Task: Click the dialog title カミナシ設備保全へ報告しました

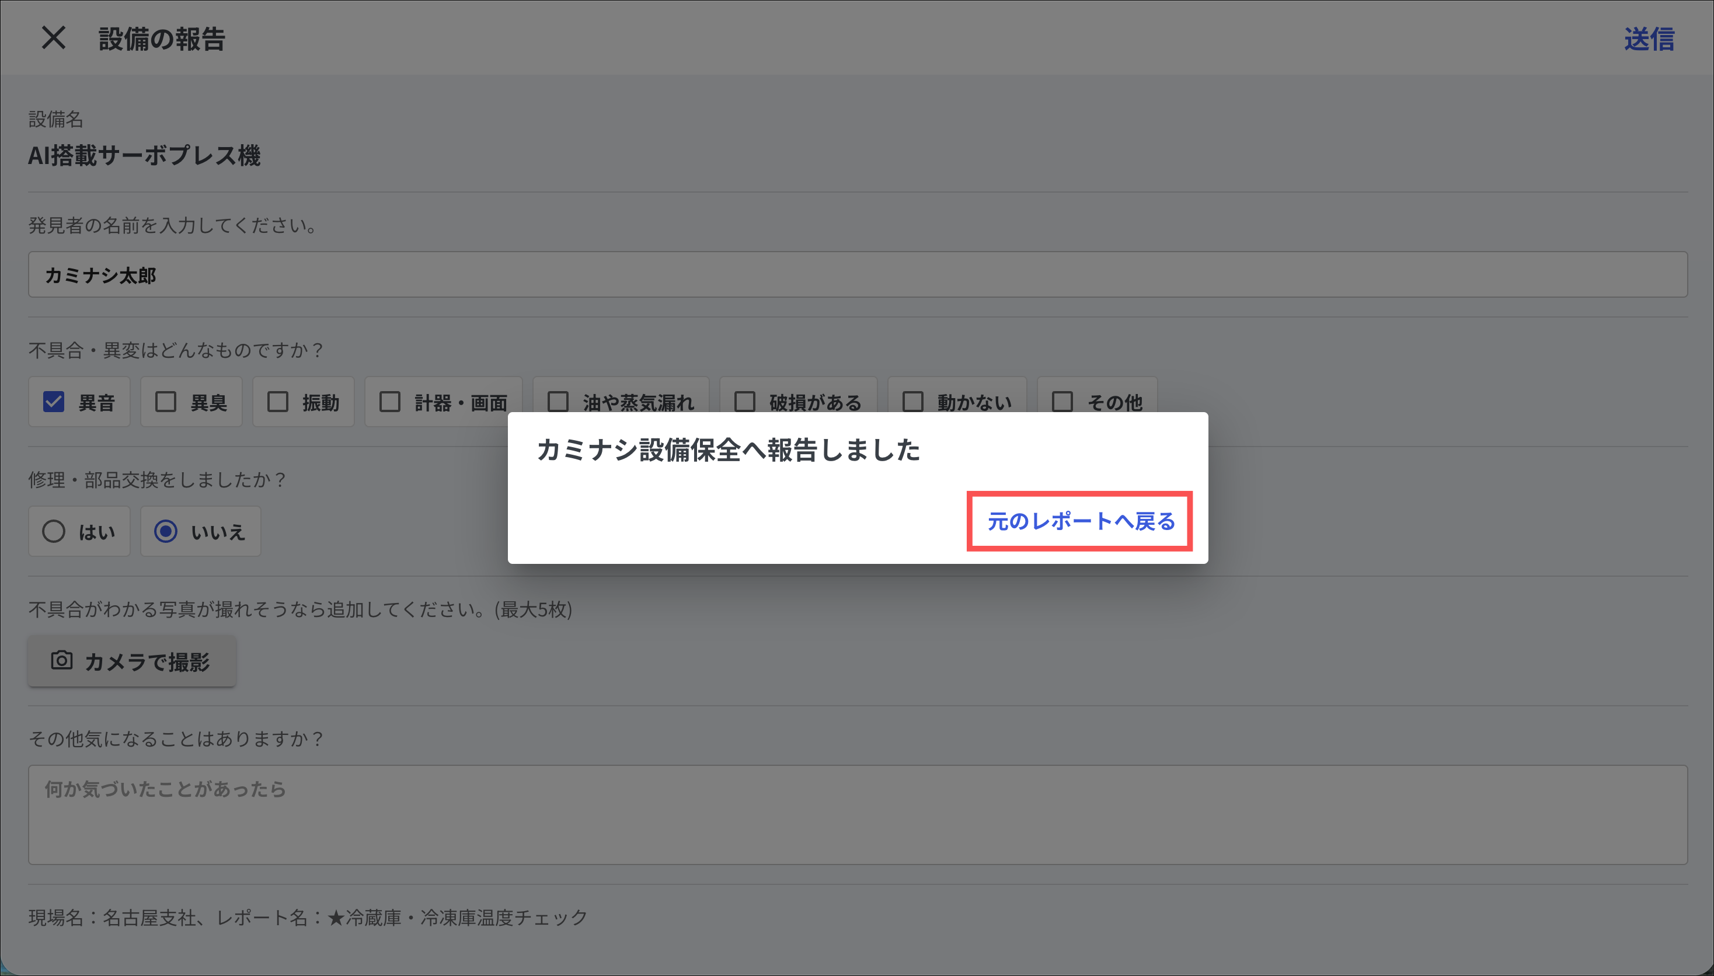Action: [728, 451]
